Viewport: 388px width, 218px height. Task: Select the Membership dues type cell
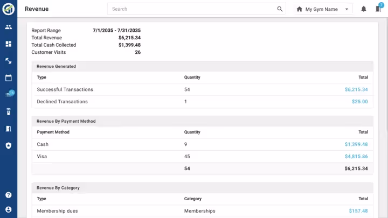(x=57, y=211)
